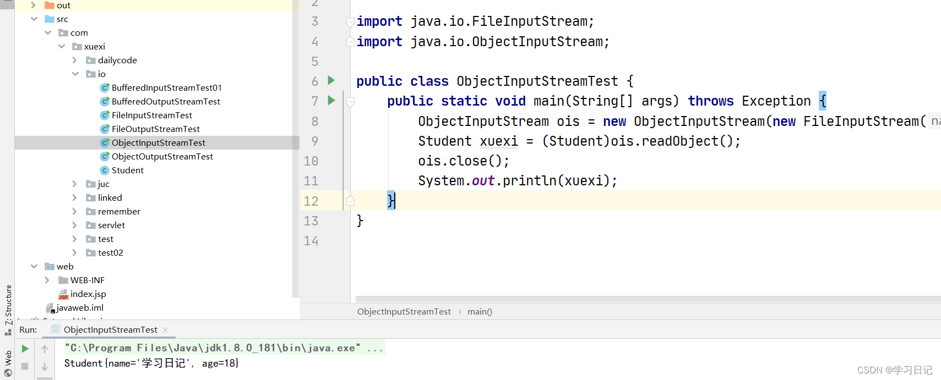Click the run gutter arrow beside the class declaration
This screenshot has width=941, height=380.
(331, 80)
